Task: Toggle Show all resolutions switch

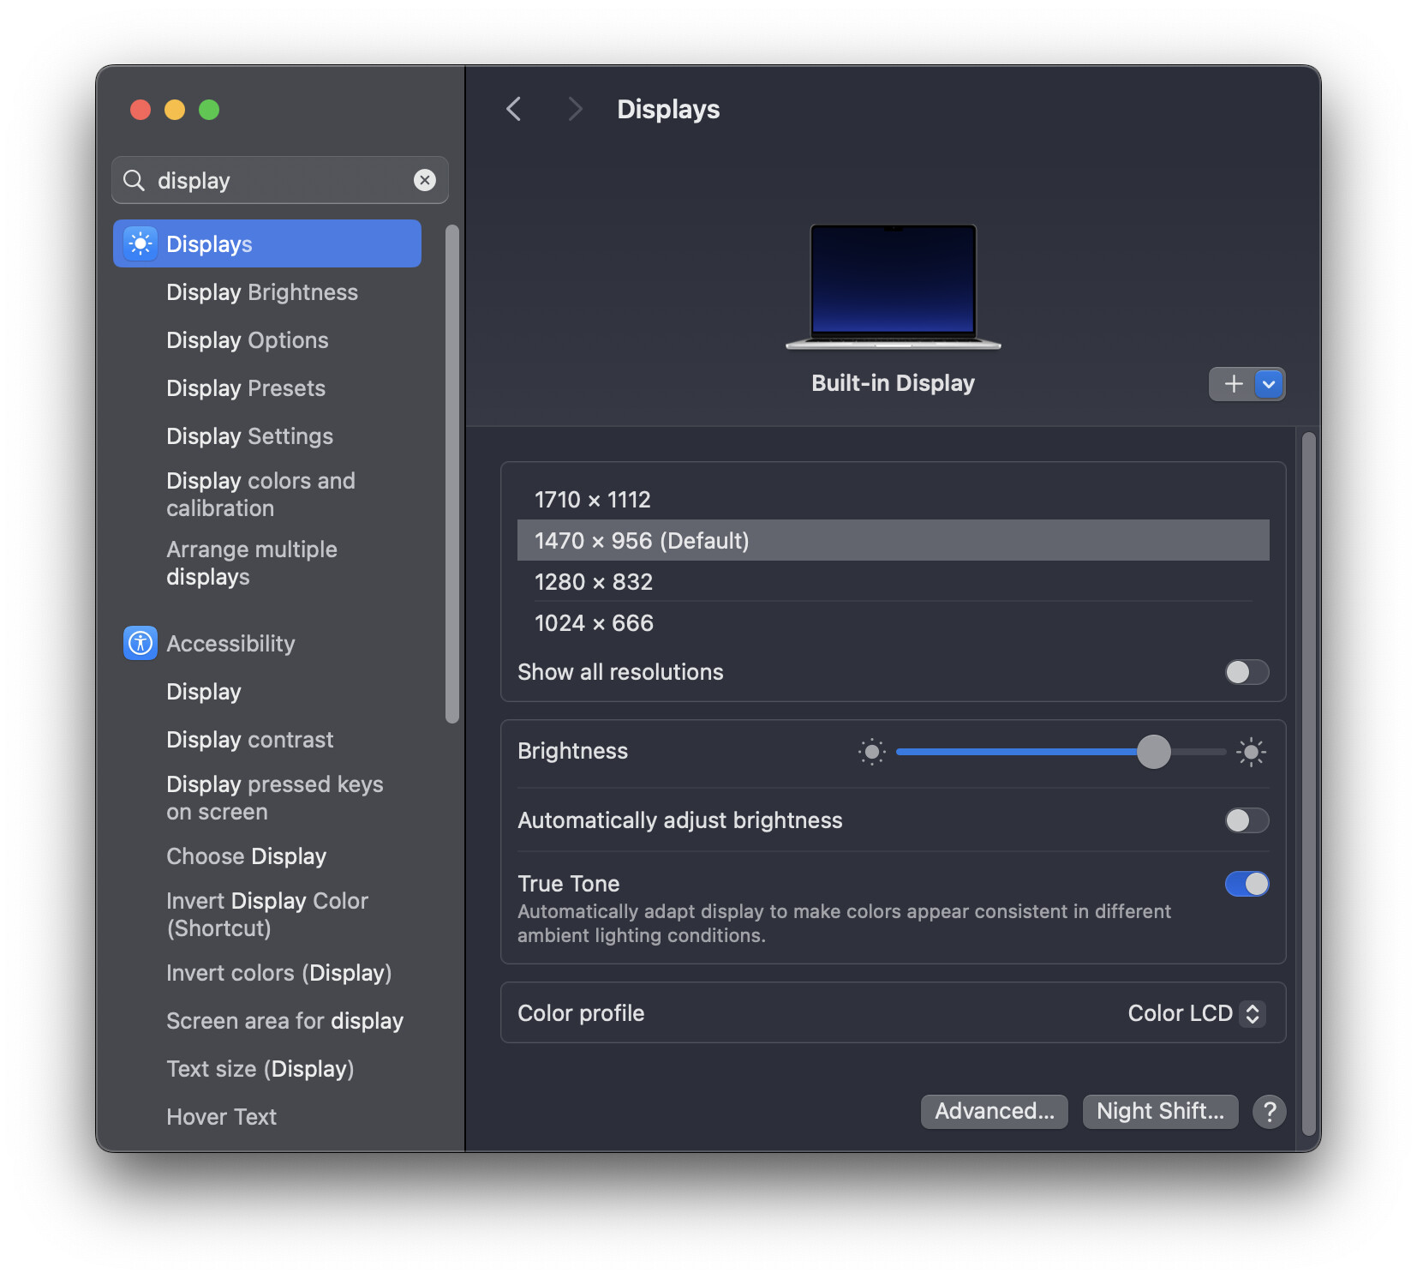Action: point(1247,672)
